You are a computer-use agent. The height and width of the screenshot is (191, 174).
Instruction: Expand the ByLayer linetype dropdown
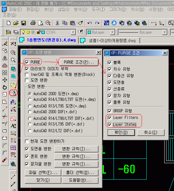(165, 32)
